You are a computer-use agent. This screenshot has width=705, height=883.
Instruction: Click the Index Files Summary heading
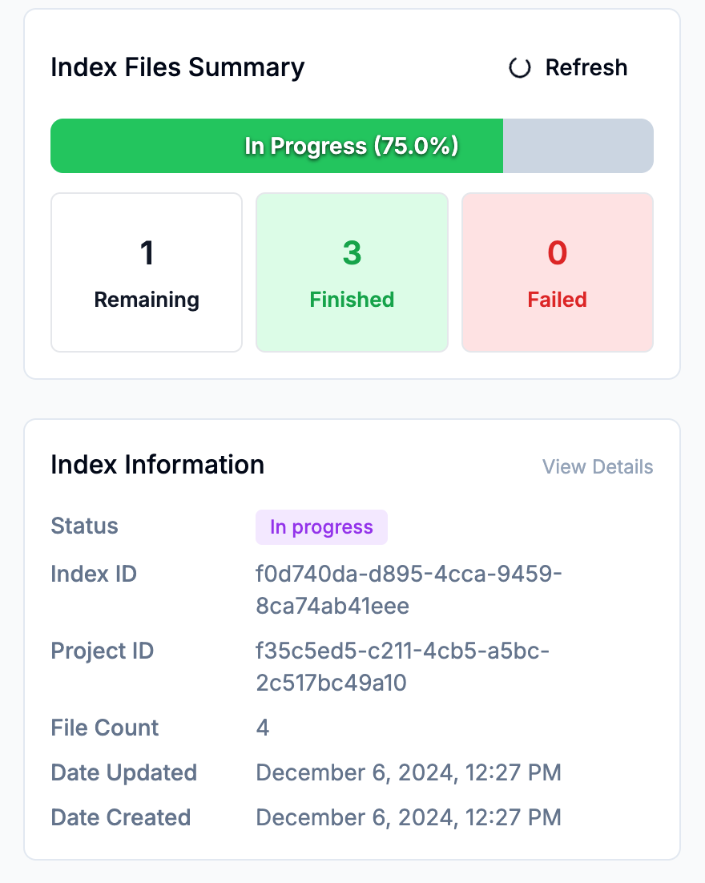tap(177, 67)
